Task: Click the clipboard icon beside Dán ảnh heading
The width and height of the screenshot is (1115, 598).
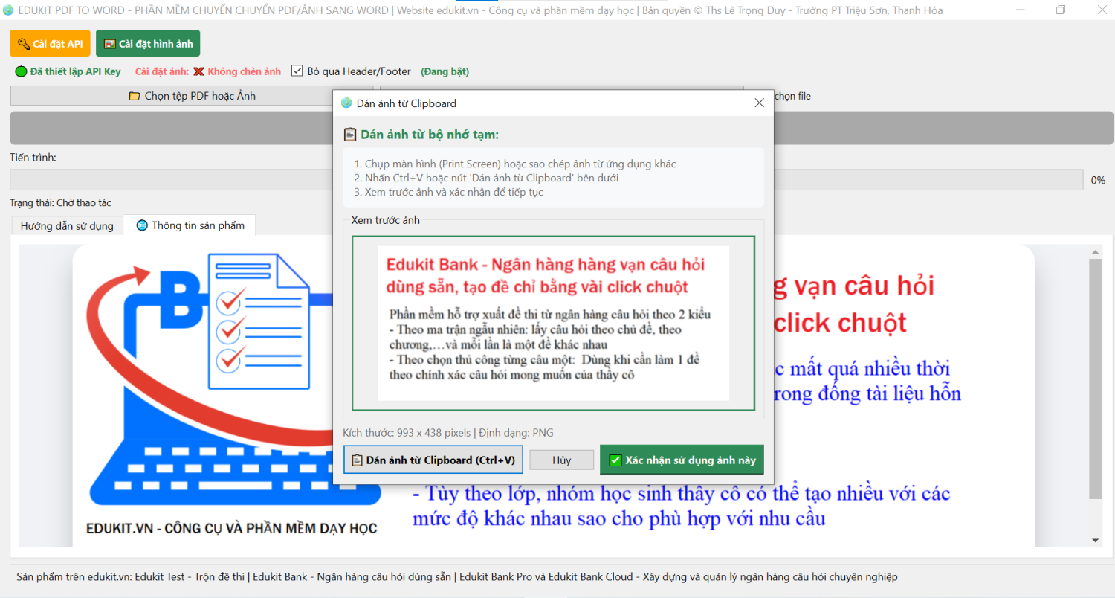Action: pos(349,135)
